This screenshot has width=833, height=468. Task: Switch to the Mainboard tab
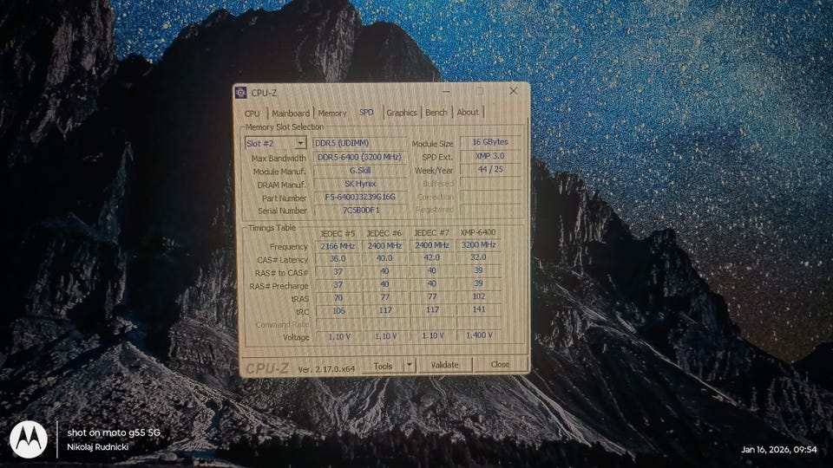point(290,113)
